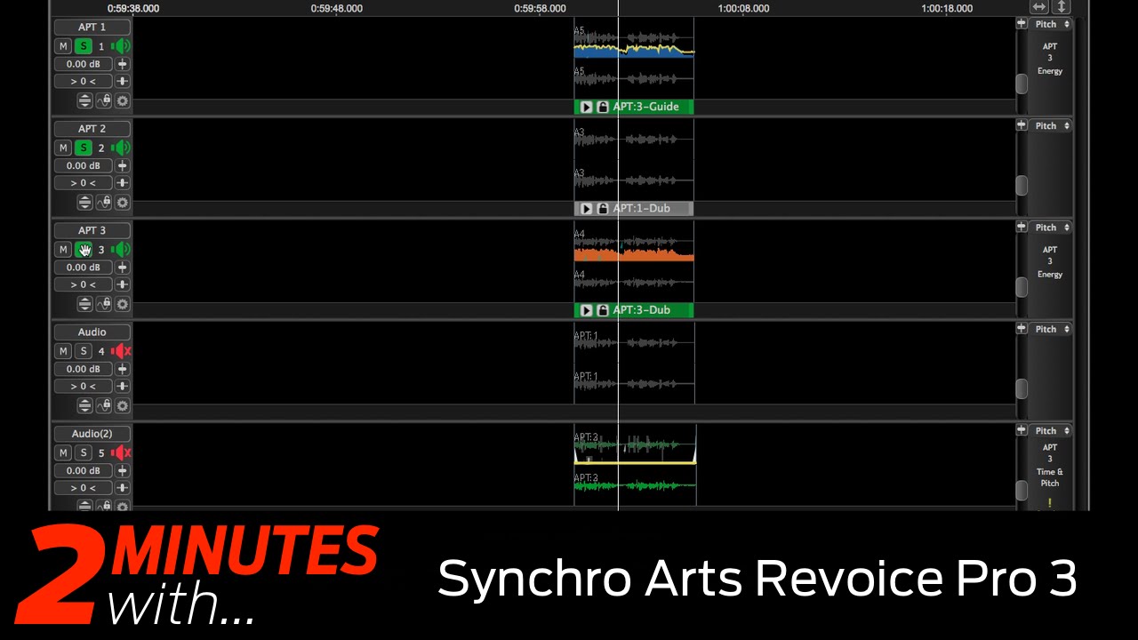Open the Pitch dropdown for Audio track 4
The width and height of the screenshot is (1138, 640).
[x=1051, y=329]
